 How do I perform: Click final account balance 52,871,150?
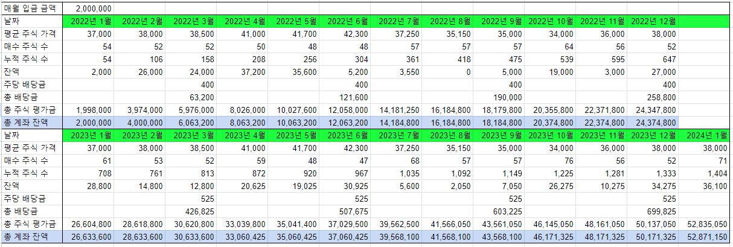704,236
